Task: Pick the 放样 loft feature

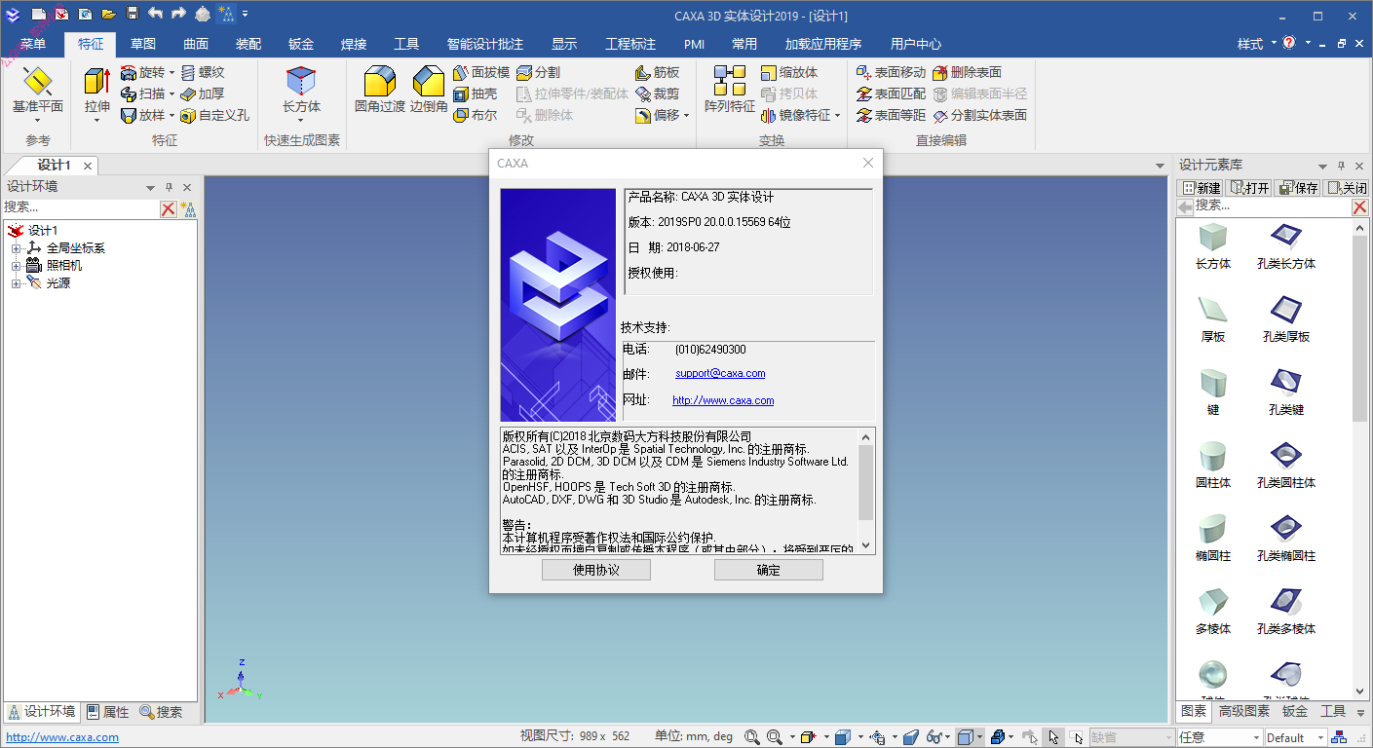Action: [142, 115]
